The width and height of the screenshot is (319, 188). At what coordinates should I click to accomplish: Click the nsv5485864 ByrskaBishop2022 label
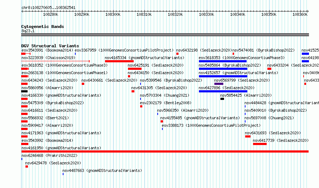(x=230, y=65)
